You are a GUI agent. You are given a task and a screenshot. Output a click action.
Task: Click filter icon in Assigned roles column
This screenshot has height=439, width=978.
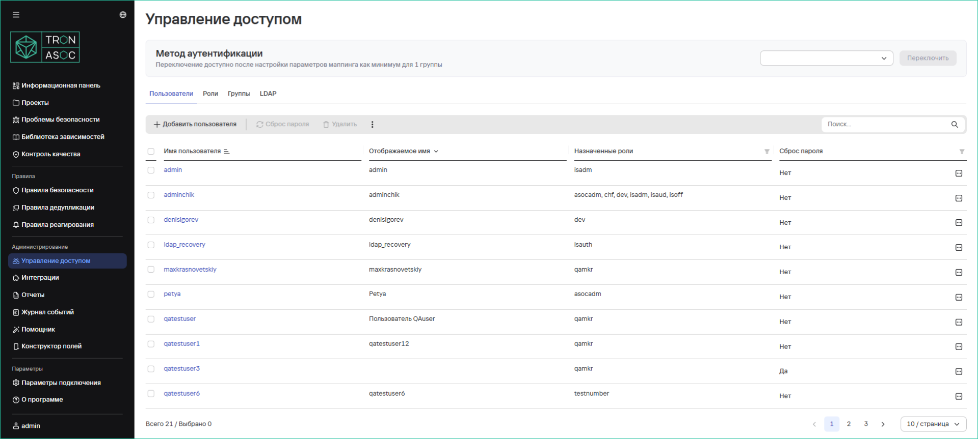pyautogui.click(x=766, y=152)
